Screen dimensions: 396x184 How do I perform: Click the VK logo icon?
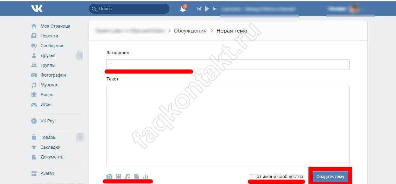click(x=37, y=8)
